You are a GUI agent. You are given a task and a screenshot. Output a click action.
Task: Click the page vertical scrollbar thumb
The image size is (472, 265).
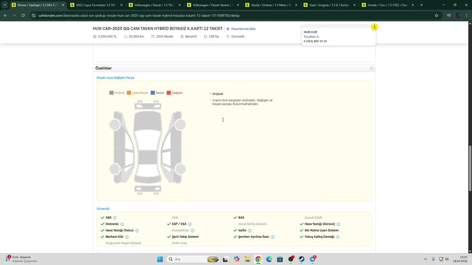coord(470,168)
